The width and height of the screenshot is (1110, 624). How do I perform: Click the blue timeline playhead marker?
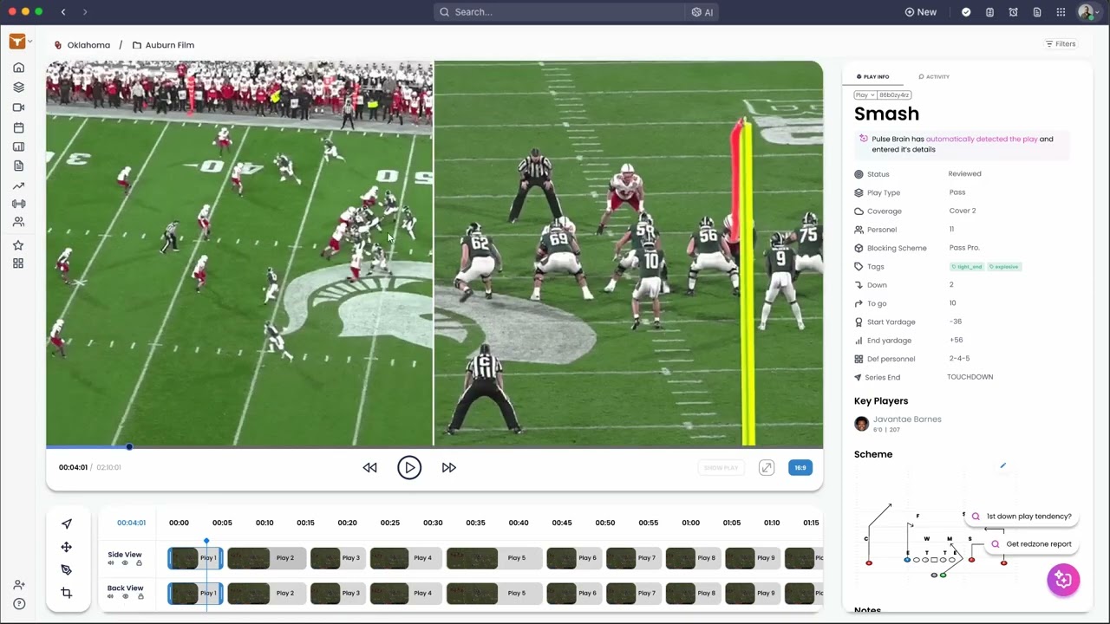pos(206,542)
